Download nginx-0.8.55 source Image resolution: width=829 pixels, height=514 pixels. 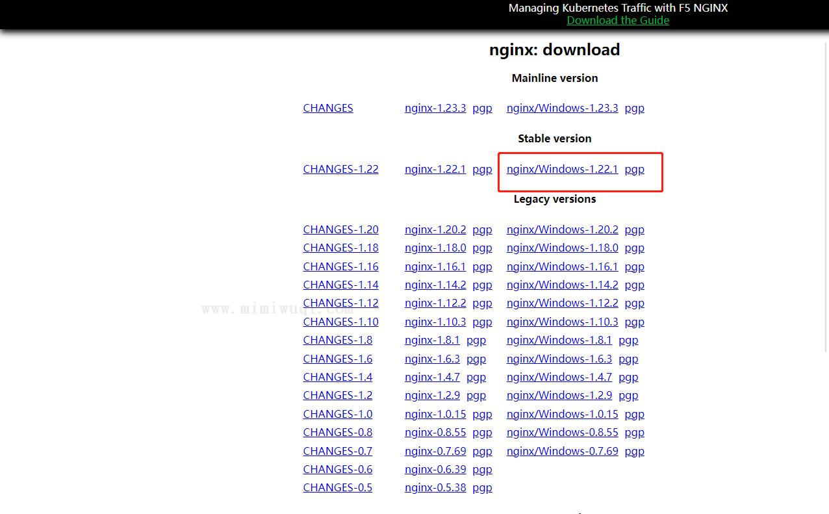coord(435,432)
